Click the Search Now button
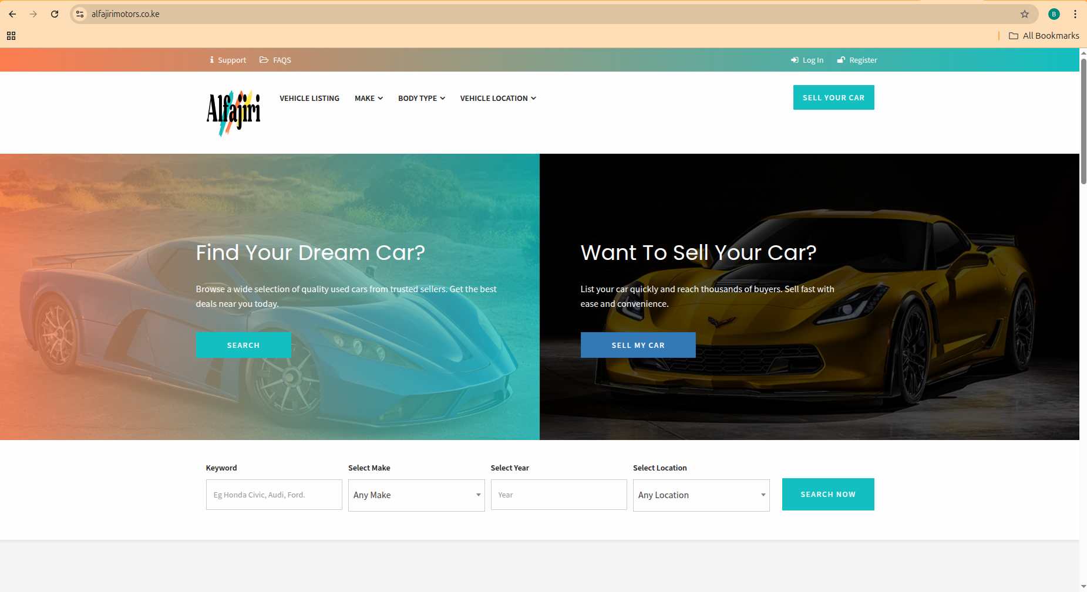This screenshot has width=1087, height=592. 828,494
